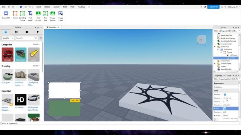The height and width of the screenshot is (135, 241).
Task: Click the camera view selector cube
Action: [201, 40]
